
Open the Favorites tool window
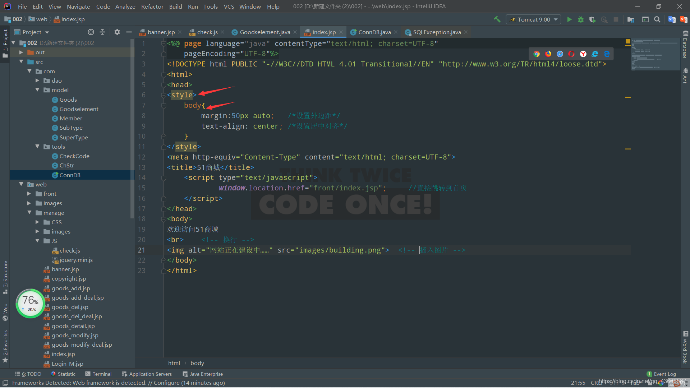[x=5, y=346]
